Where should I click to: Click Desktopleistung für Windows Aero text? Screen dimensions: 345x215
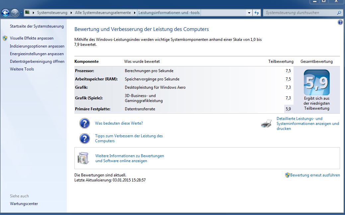(x=155, y=87)
